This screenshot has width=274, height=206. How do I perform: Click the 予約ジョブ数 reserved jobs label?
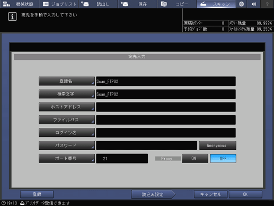point(196,29)
